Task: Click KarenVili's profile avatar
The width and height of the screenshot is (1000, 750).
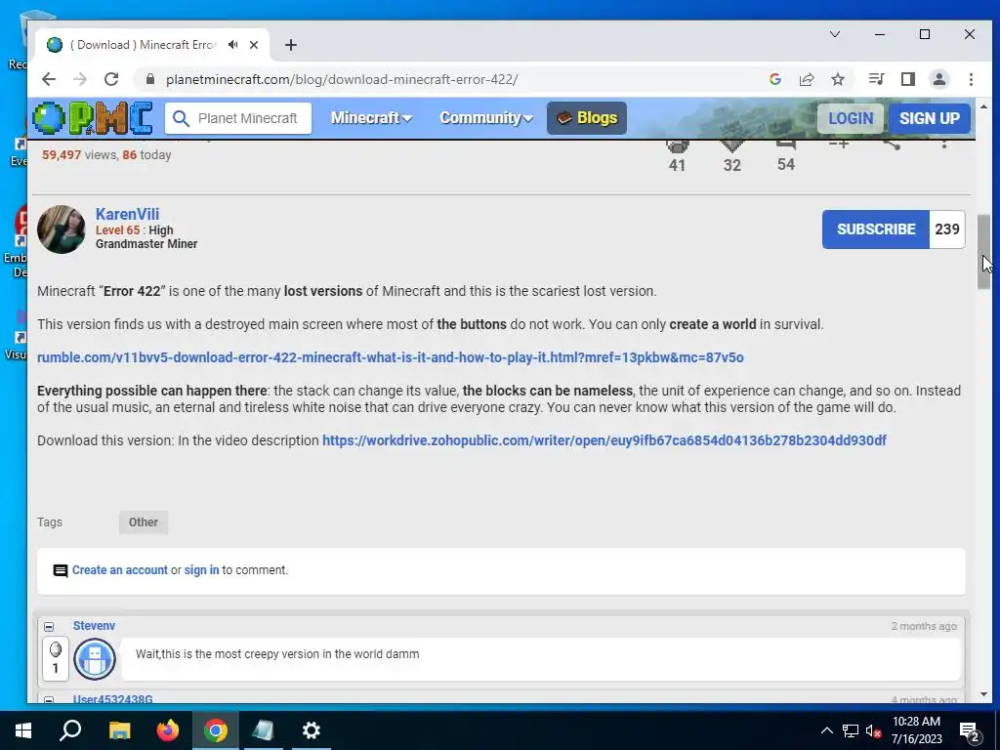Action: (62, 229)
